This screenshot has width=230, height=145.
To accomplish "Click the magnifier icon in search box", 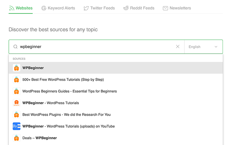I will [x=16, y=47].
